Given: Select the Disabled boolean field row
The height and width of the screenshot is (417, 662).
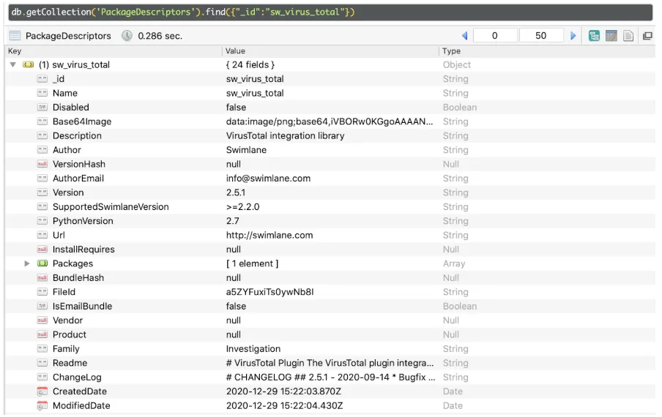Looking at the screenshot, I should coord(330,108).
